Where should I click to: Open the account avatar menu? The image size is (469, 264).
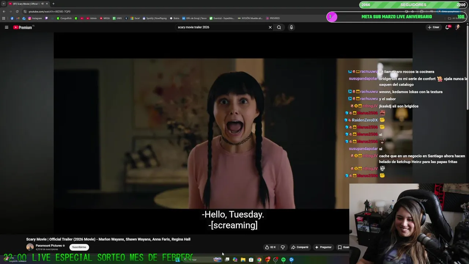458,27
